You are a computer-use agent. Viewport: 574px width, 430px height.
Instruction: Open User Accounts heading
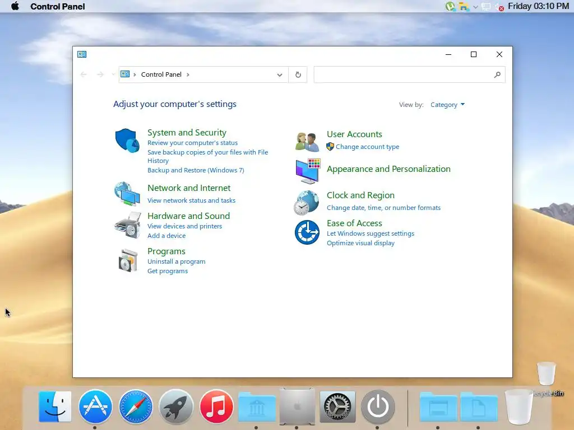pos(354,134)
